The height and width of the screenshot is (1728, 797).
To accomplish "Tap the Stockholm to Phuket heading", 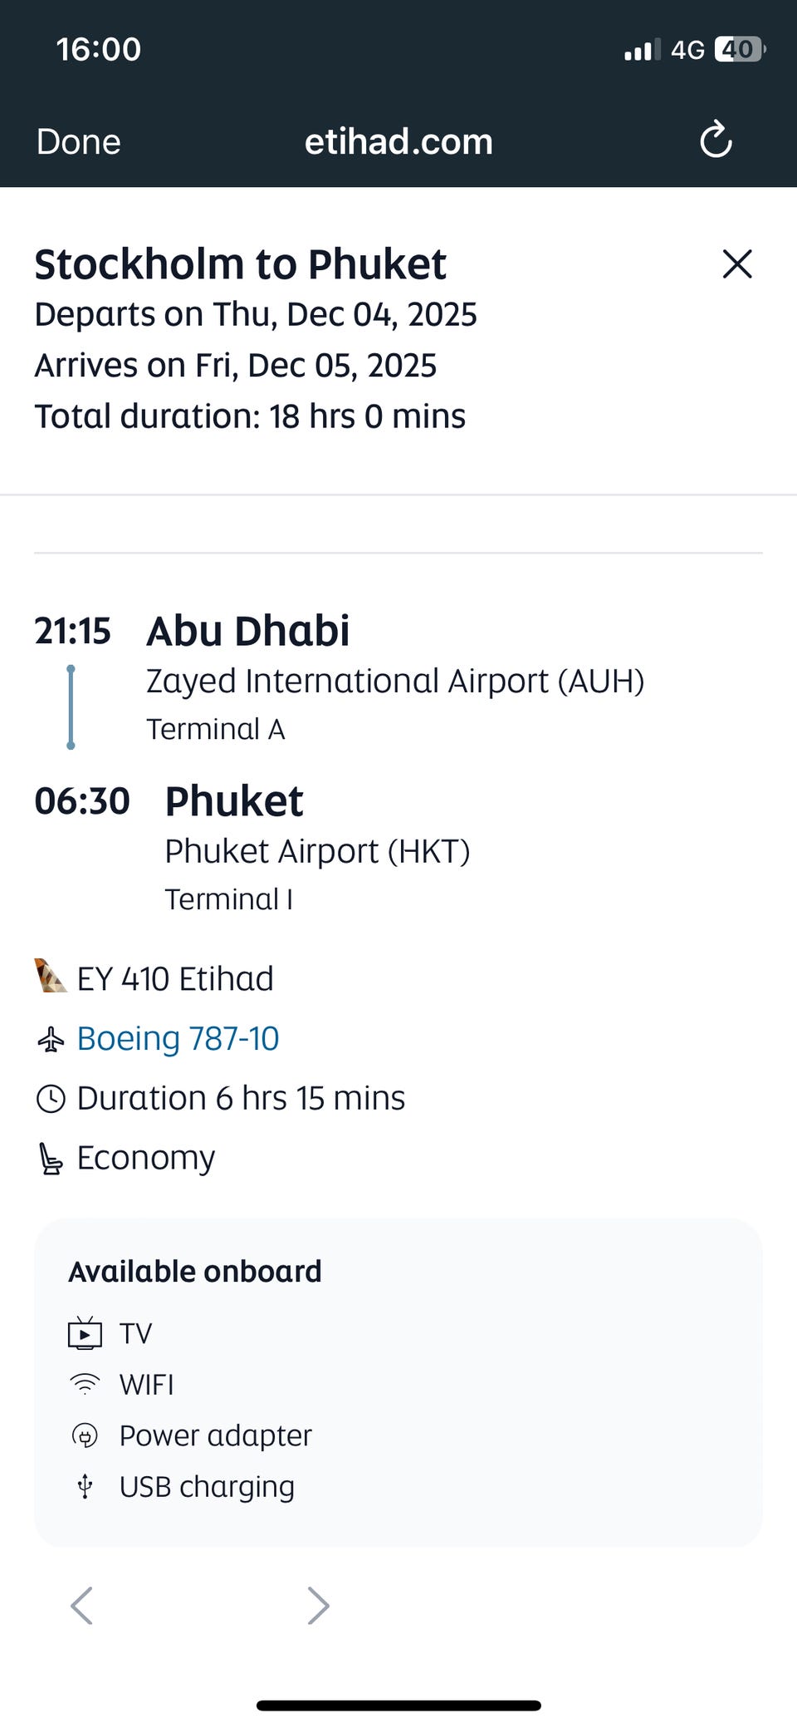I will coord(241,264).
